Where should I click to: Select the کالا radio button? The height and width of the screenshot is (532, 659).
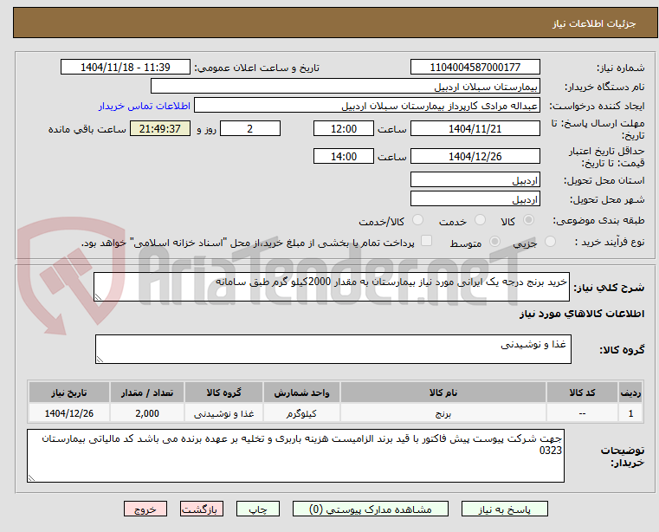529,220
